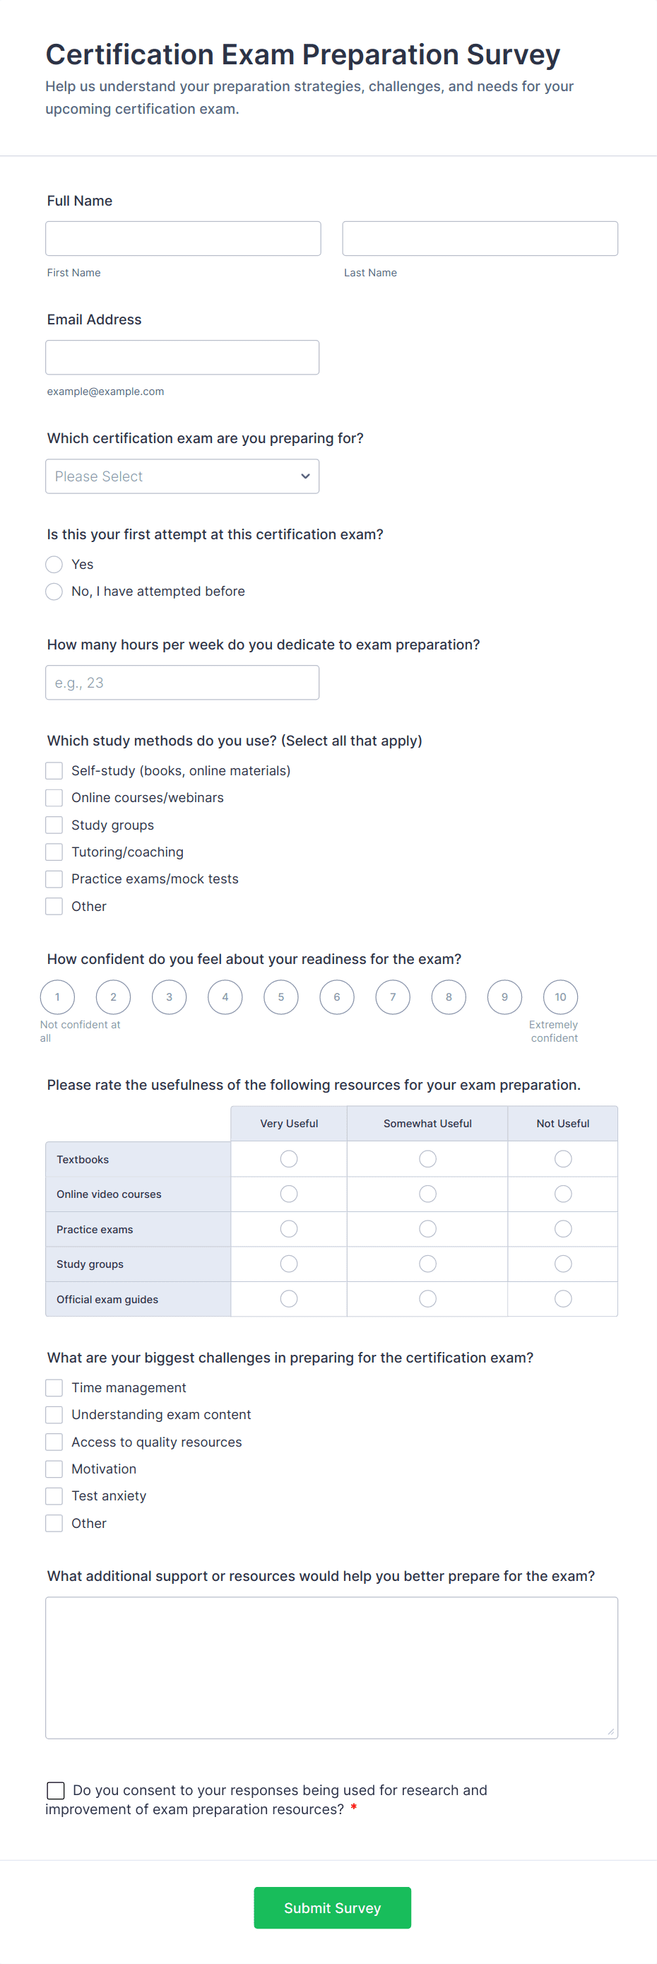Mark Official exam guides Very Useful
Screen dimensions: 657x1964
(288, 1298)
